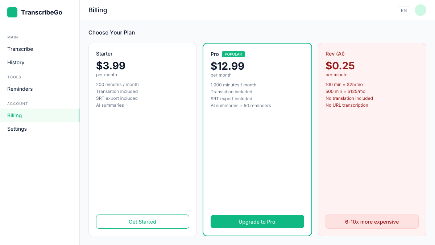This screenshot has width=435, height=245.
Task: Open the Settings page
Action: point(17,129)
